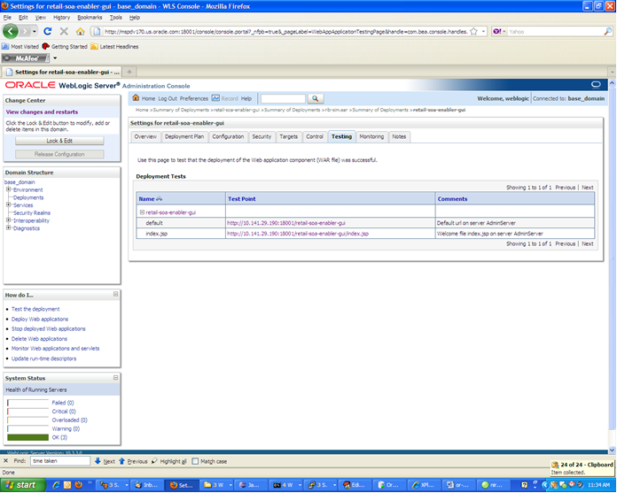
Task: Open the back/forward history dropdown arrow
Action: click(35, 32)
